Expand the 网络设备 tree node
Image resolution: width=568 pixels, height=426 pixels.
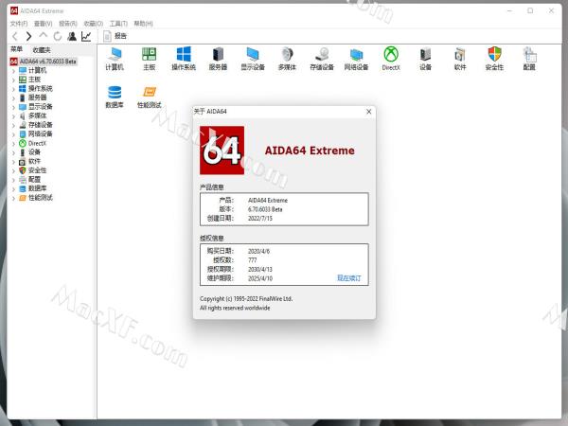tap(14, 134)
